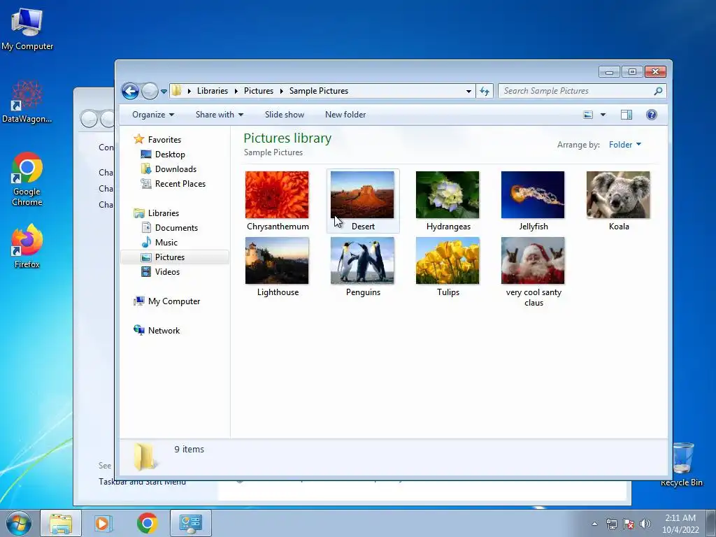Image resolution: width=716 pixels, height=537 pixels.
Task: Expand the arrow after Pictures breadcrumb
Action: pyautogui.click(x=282, y=91)
